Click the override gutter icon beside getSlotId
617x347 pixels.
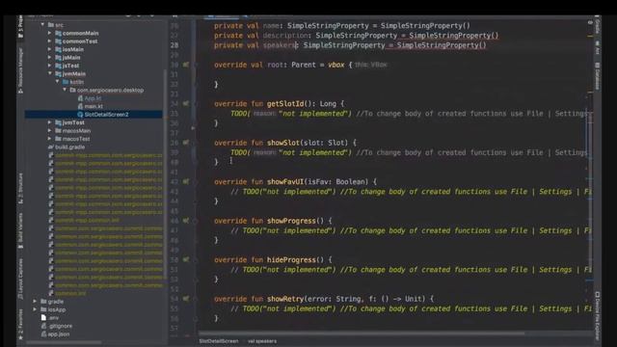(x=186, y=103)
